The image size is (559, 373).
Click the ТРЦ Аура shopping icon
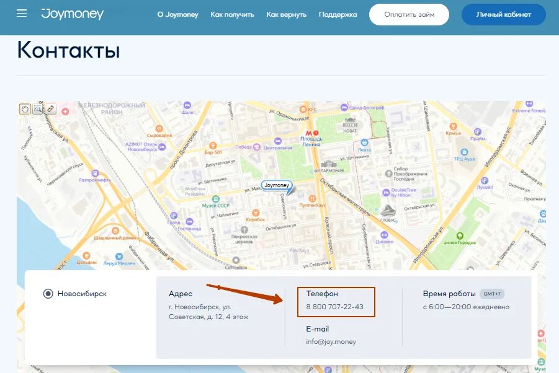pyautogui.click(x=464, y=152)
